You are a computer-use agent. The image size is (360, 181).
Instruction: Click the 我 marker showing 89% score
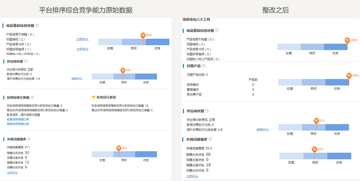pyautogui.click(x=143, y=35)
